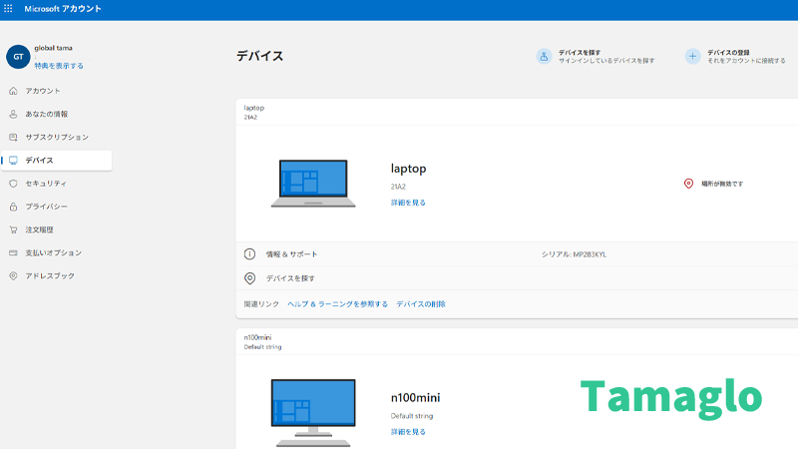798x449 pixels.
Task: Click the info icon next to 情報 & サポート
Action: 250,254
